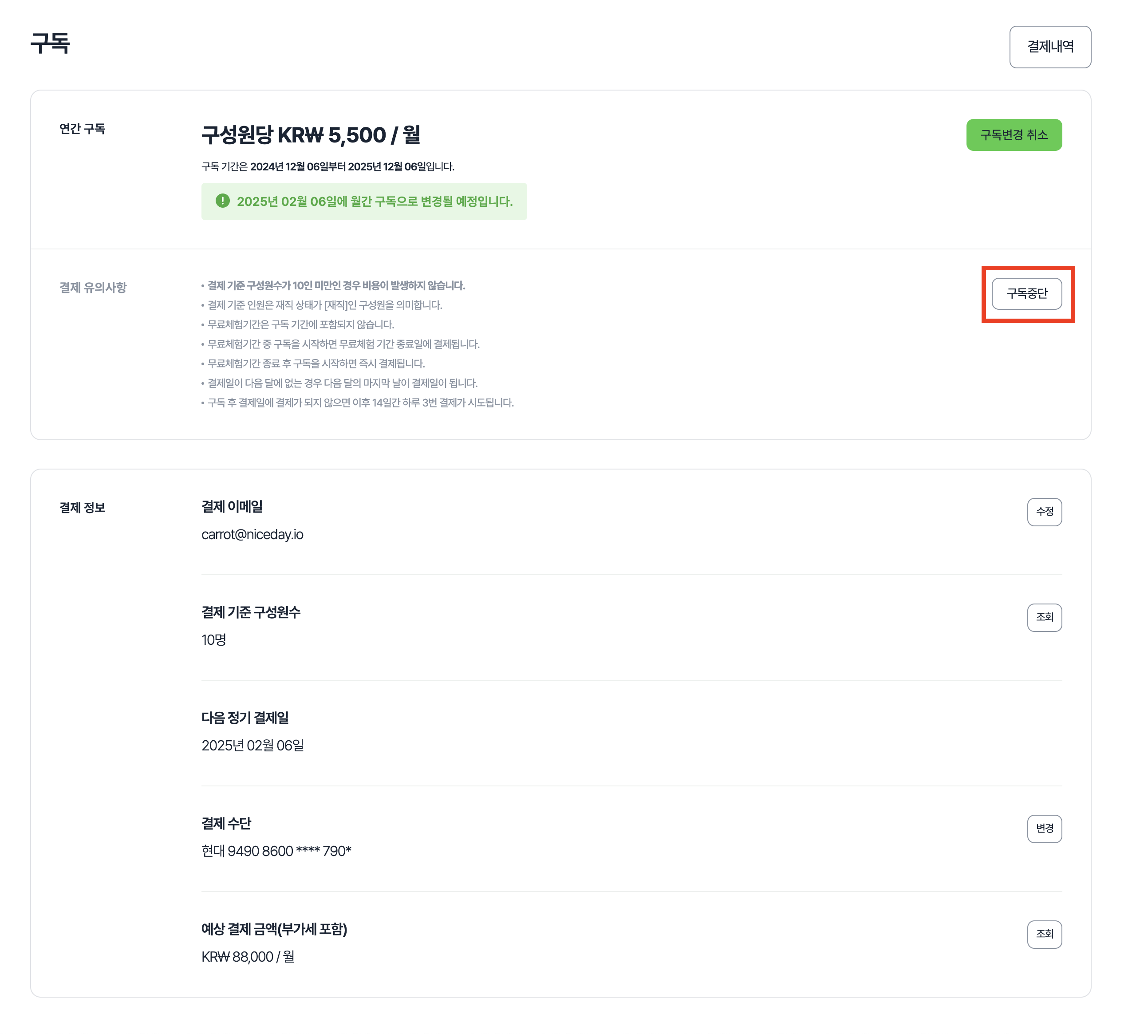Click 수정 next to 결제 이메일
The width and height of the screenshot is (1136, 1034).
(x=1044, y=512)
